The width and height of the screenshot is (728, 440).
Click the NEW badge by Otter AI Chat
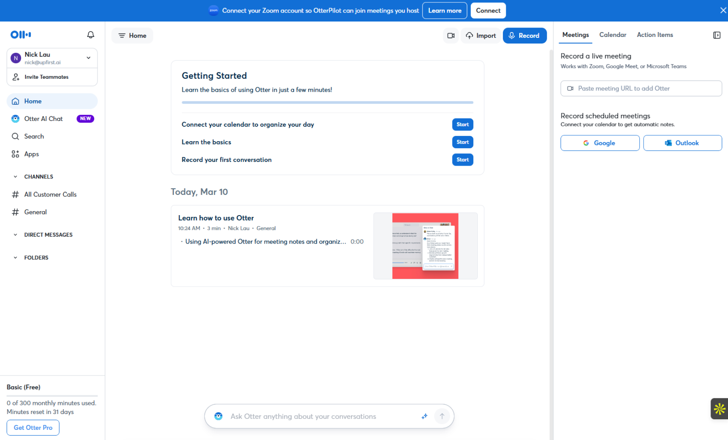point(85,119)
